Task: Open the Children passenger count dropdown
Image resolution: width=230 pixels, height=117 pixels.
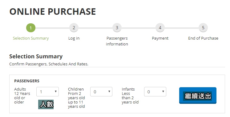Action: (x=101, y=92)
